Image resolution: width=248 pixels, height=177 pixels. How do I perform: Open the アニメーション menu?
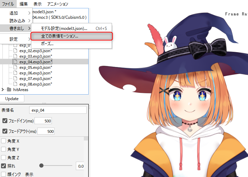tap(58, 4)
